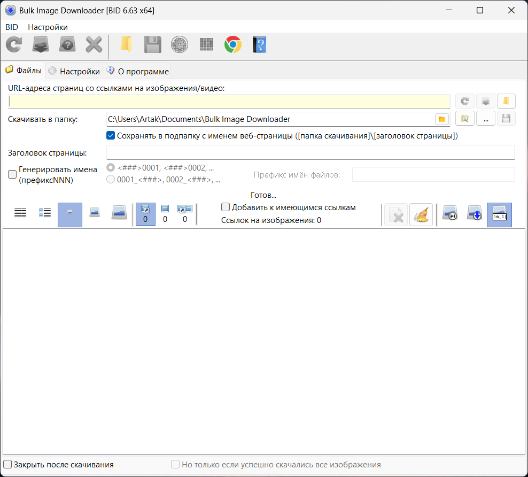Select the large thumbnails view
This screenshot has width=528, height=477.
[x=119, y=213]
